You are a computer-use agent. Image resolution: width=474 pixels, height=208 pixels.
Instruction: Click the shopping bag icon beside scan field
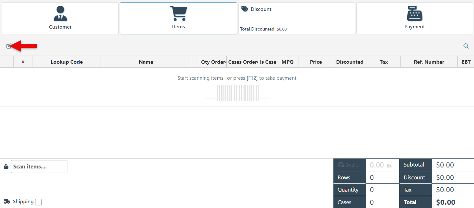pos(6,167)
